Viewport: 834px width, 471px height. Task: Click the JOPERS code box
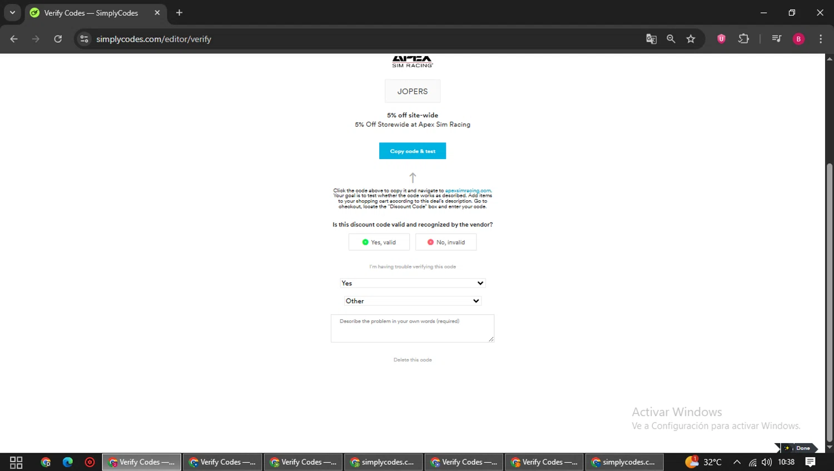click(413, 91)
